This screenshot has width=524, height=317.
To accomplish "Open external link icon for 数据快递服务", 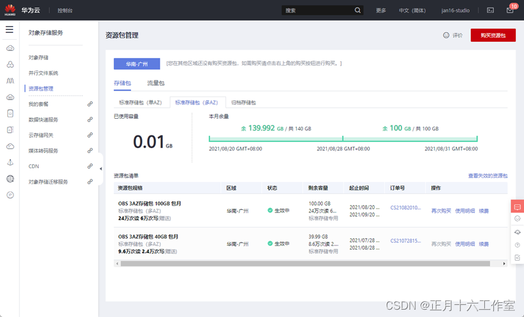I will [x=90, y=119].
